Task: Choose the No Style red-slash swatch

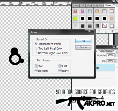Action: coord(104,26)
